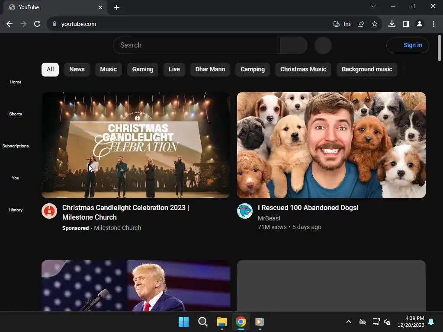This screenshot has height=332, width=443.
Task: Choose the Dhar Mann chip
Action: [210, 70]
